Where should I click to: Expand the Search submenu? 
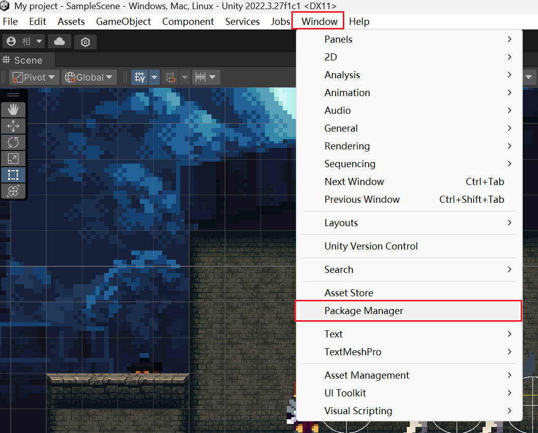point(409,269)
